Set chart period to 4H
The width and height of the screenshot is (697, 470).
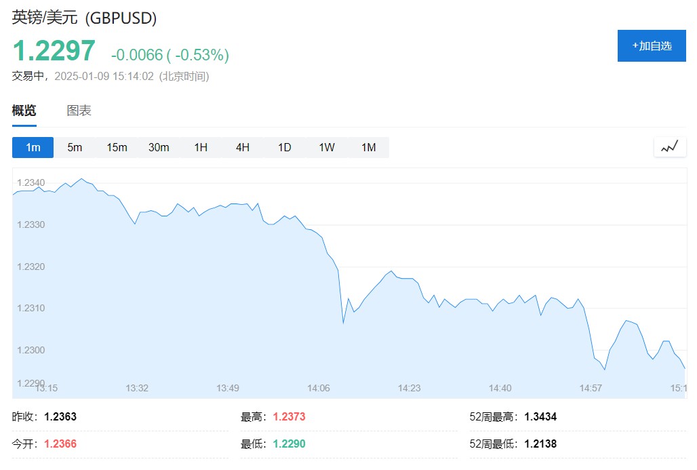pos(243,147)
